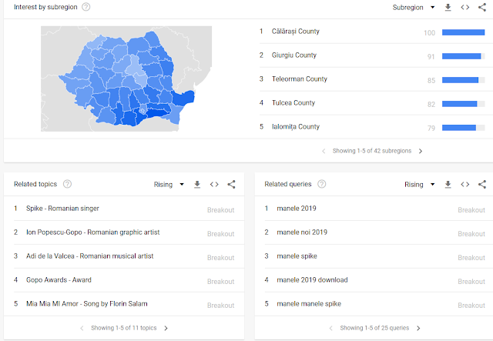This screenshot has width=493, height=341.
Task: Download Interest by subregion CSV
Action: 448,7
